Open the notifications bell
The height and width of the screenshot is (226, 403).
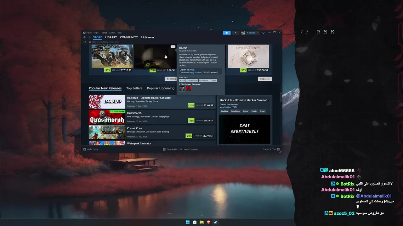coord(236,33)
